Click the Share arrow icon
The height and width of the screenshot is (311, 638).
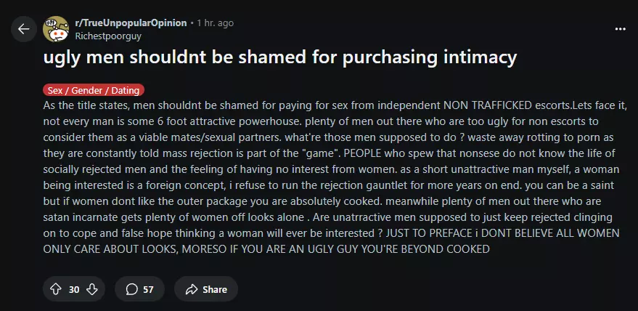point(192,289)
